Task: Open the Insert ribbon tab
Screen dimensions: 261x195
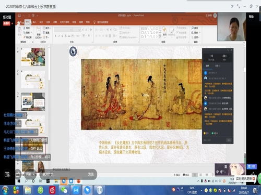Action: (34, 22)
